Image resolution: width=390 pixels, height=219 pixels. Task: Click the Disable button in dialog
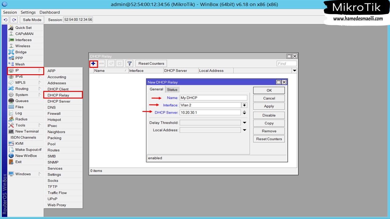[269, 115]
